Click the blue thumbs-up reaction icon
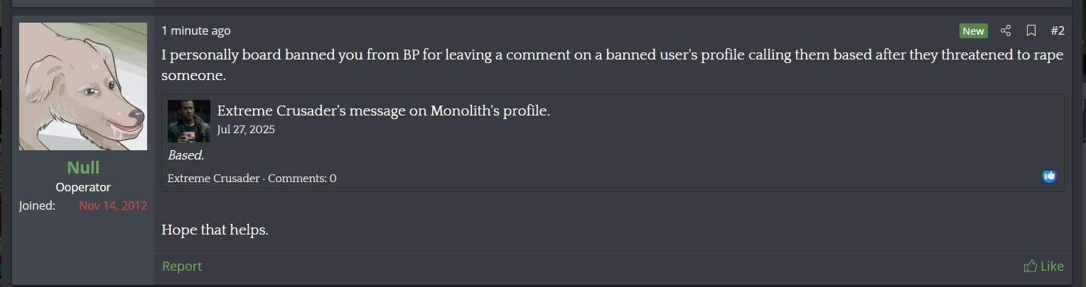The image size is (1086, 287). click(x=1049, y=176)
